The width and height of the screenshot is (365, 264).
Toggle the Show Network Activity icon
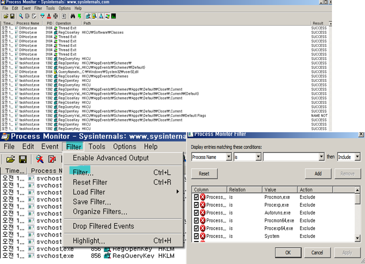(101, 16)
